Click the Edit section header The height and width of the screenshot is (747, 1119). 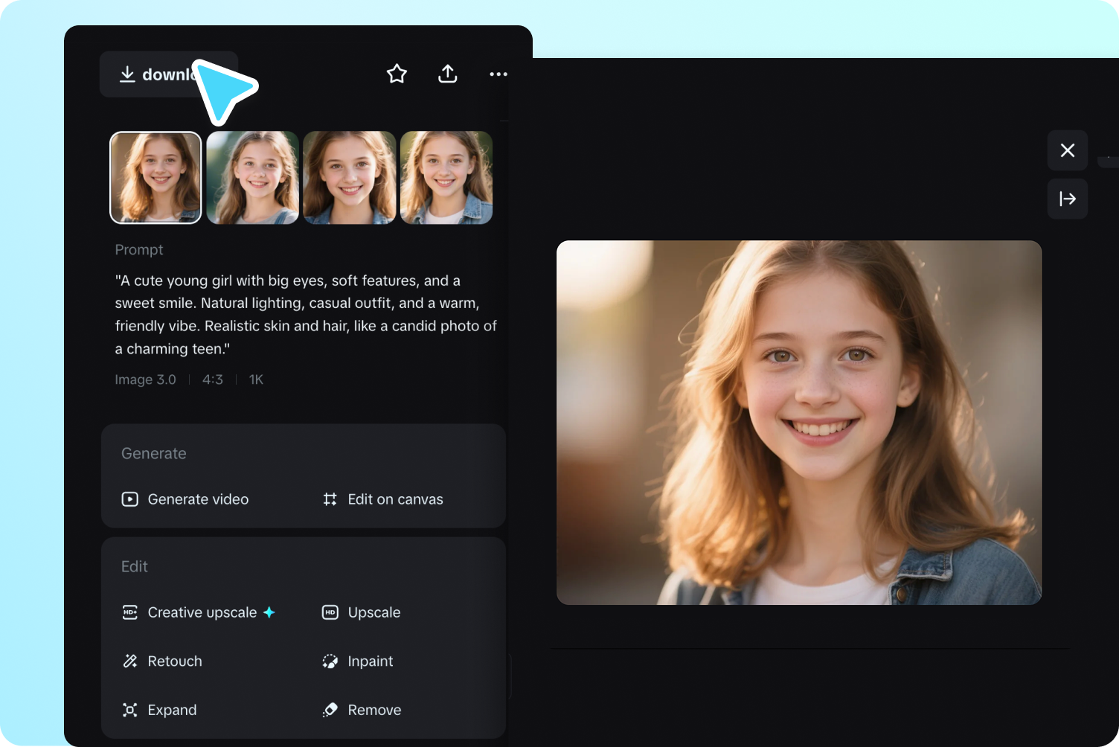134,566
